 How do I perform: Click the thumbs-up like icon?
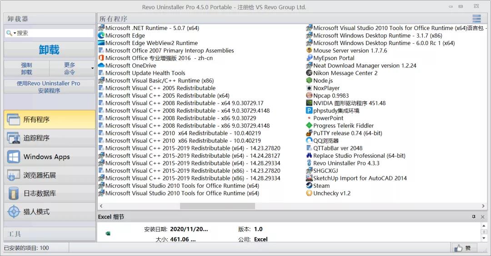458,248
